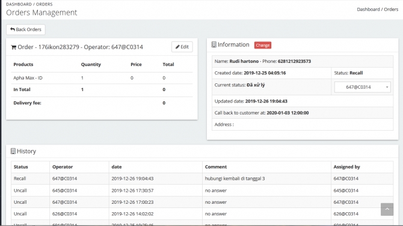This screenshot has width=403, height=226.
Task: Click the Price column header
Action: click(136, 64)
